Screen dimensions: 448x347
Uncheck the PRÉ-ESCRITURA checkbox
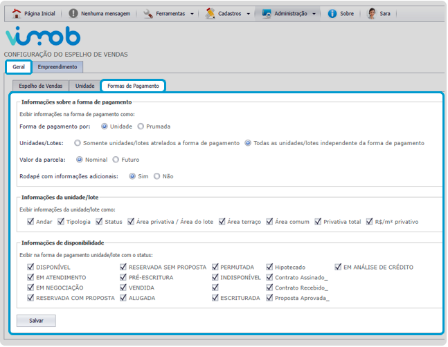pyautogui.click(x=123, y=277)
